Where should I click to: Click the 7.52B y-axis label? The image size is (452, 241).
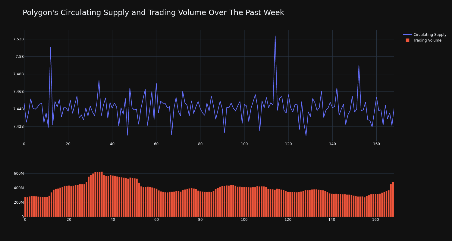(18, 39)
